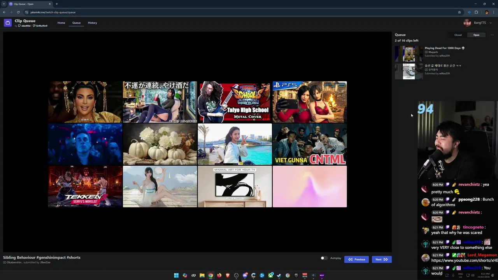
Task: Click the Clip Queue logo icon
Action: coord(8,23)
